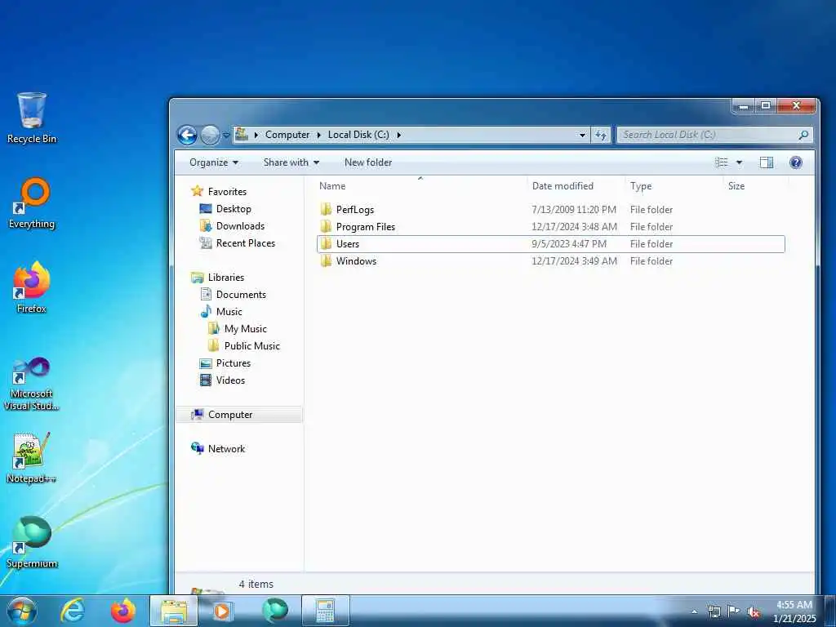Click Windows Explorer taskbar button
Screen dimensions: 836x627
pyautogui.click(x=174, y=611)
